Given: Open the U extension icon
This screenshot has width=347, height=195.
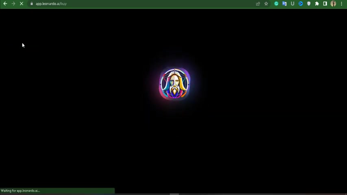Looking at the screenshot, I should [293, 4].
